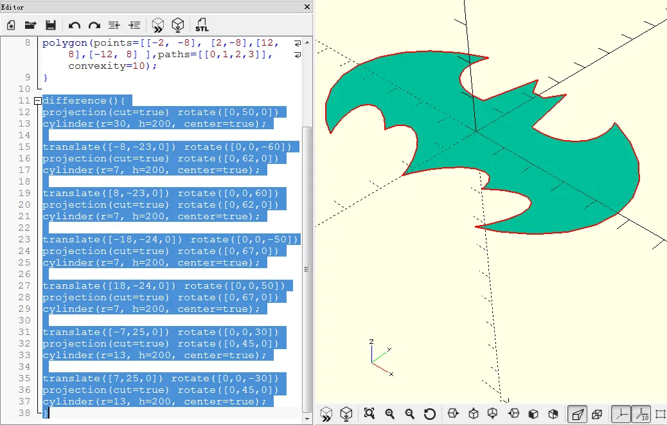Zoom in on the 3D view
Viewport: 667px width, 425px height.
[x=389, y=413]
